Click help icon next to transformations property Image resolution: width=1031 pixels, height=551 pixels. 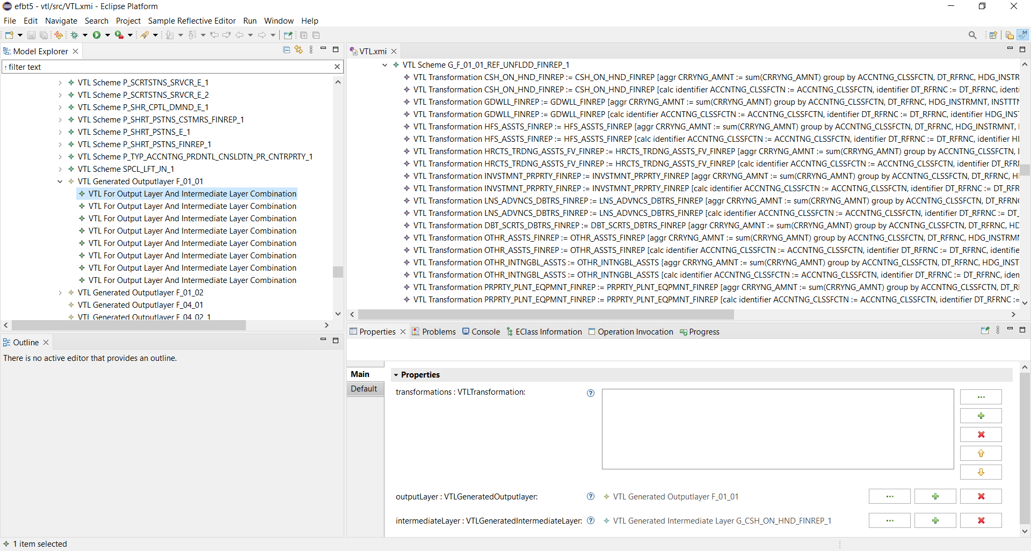tap(591, 393)
